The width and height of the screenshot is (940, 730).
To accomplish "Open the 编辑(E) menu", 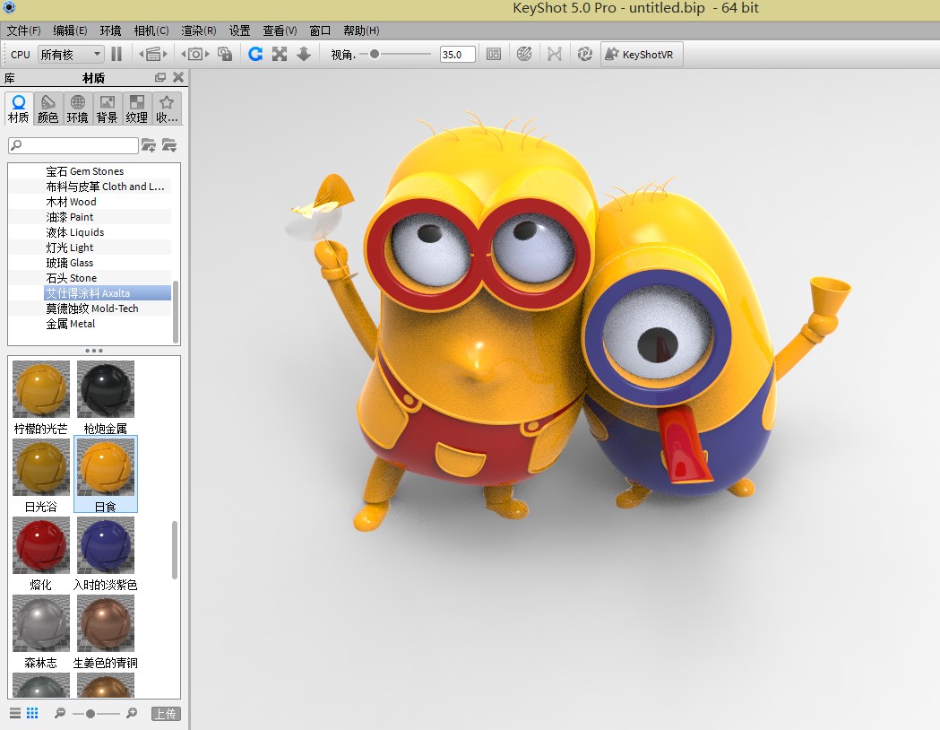I will (70, 30).
